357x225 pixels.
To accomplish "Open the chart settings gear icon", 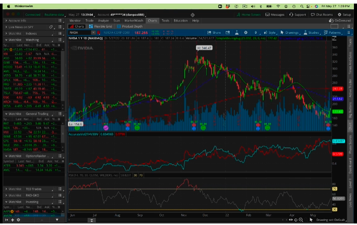I will coord(245,33).
